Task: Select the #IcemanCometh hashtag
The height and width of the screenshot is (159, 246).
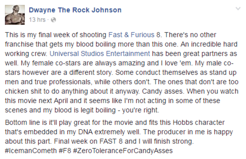Action: [31, 151]
